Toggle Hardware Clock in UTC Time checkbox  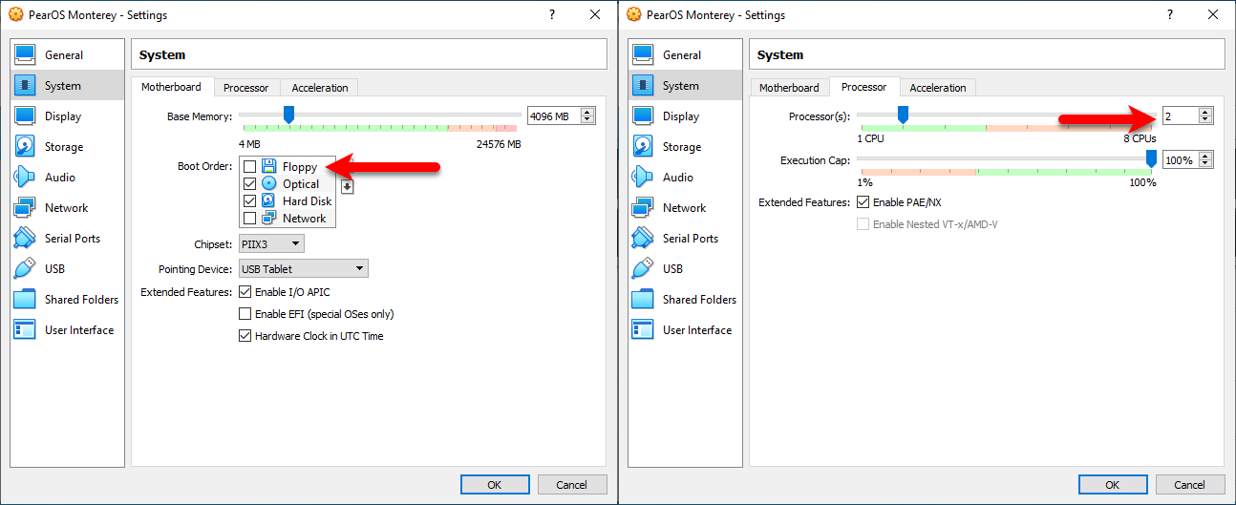tap(245, 336)
